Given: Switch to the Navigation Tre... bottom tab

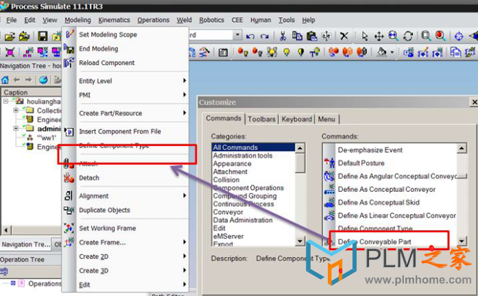Looking at the screenshot, I should [25, 245].
